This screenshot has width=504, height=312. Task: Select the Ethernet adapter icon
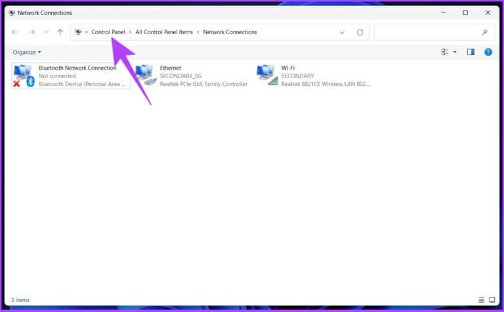146,76
